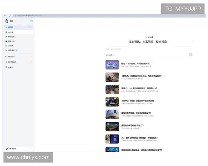Screen dimensions: 208x166
Task: Start a new chat with 新对话
Action: (19, 27)
